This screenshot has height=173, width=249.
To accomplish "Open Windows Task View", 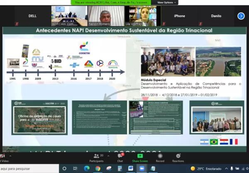I will tap(76, 168).
